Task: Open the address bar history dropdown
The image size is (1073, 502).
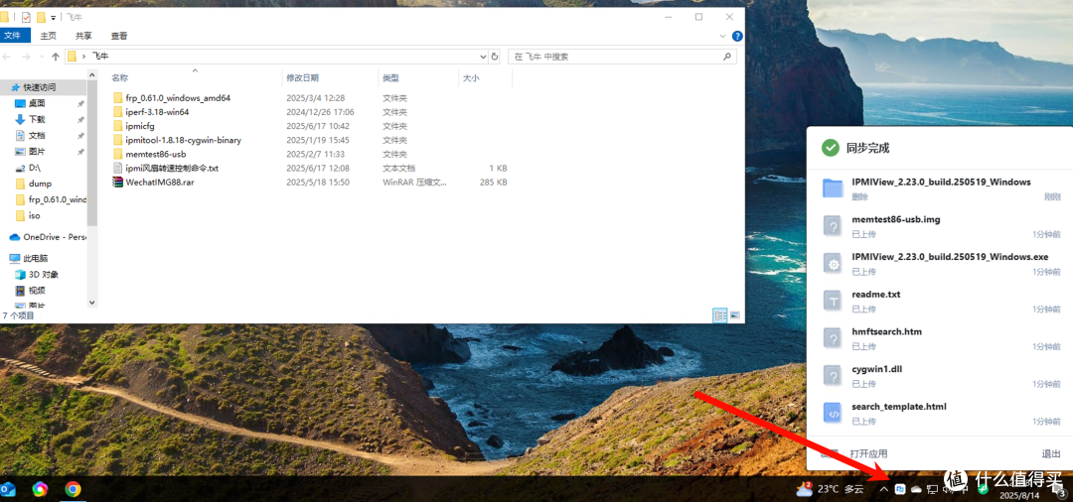Action: (x=483, y=57)
